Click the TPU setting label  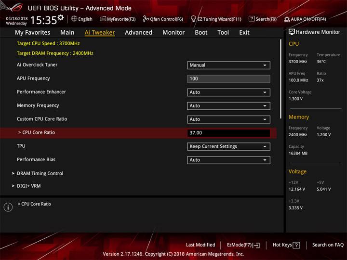pos(21,146)
